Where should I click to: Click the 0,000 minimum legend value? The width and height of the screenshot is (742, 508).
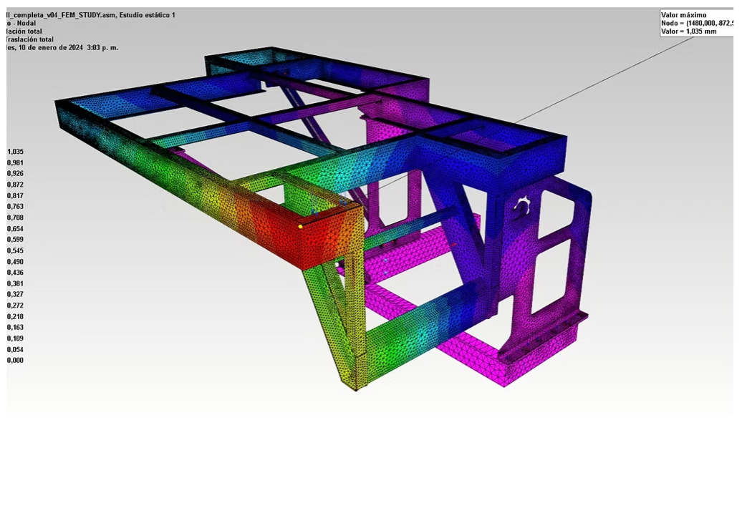click(x=15, y=361)
